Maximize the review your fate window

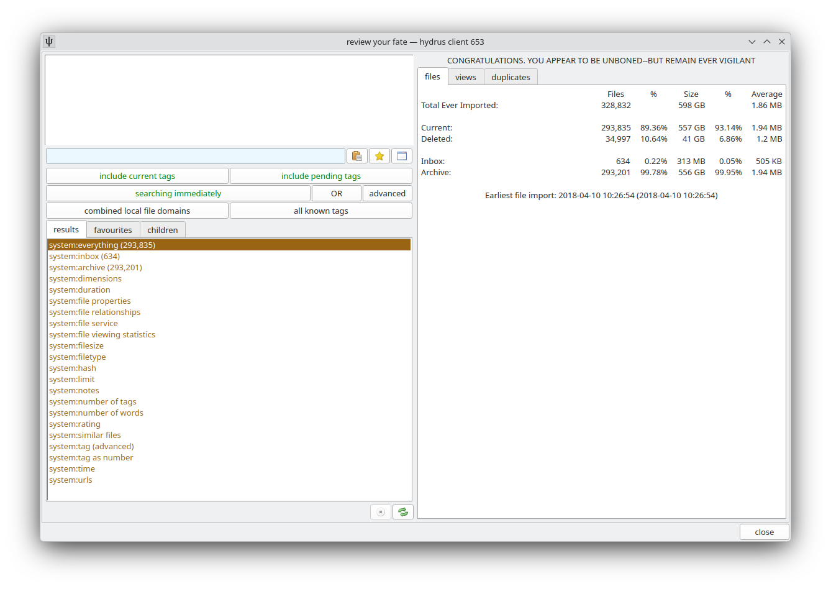[767, 42]
